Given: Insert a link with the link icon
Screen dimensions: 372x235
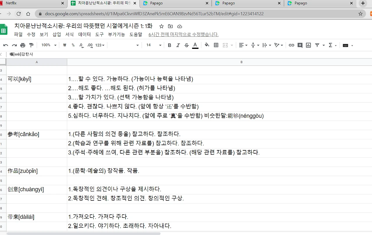Looking at the screenshot, I should tap(291, 45).
